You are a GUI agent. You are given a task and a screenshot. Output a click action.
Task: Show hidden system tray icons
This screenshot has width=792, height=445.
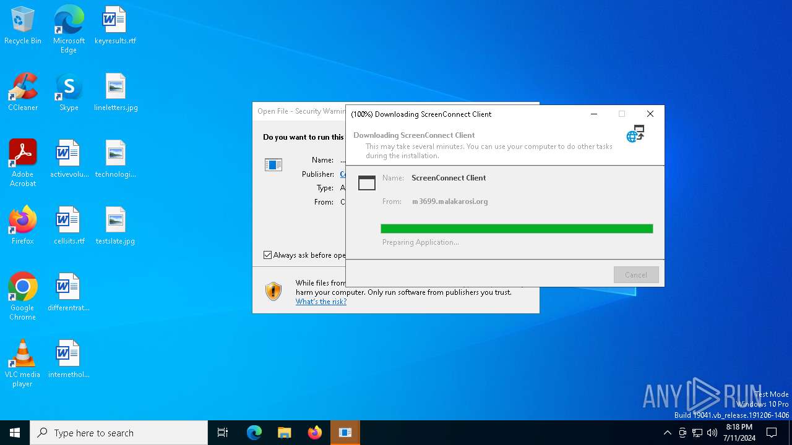click(x=667, y=433)
